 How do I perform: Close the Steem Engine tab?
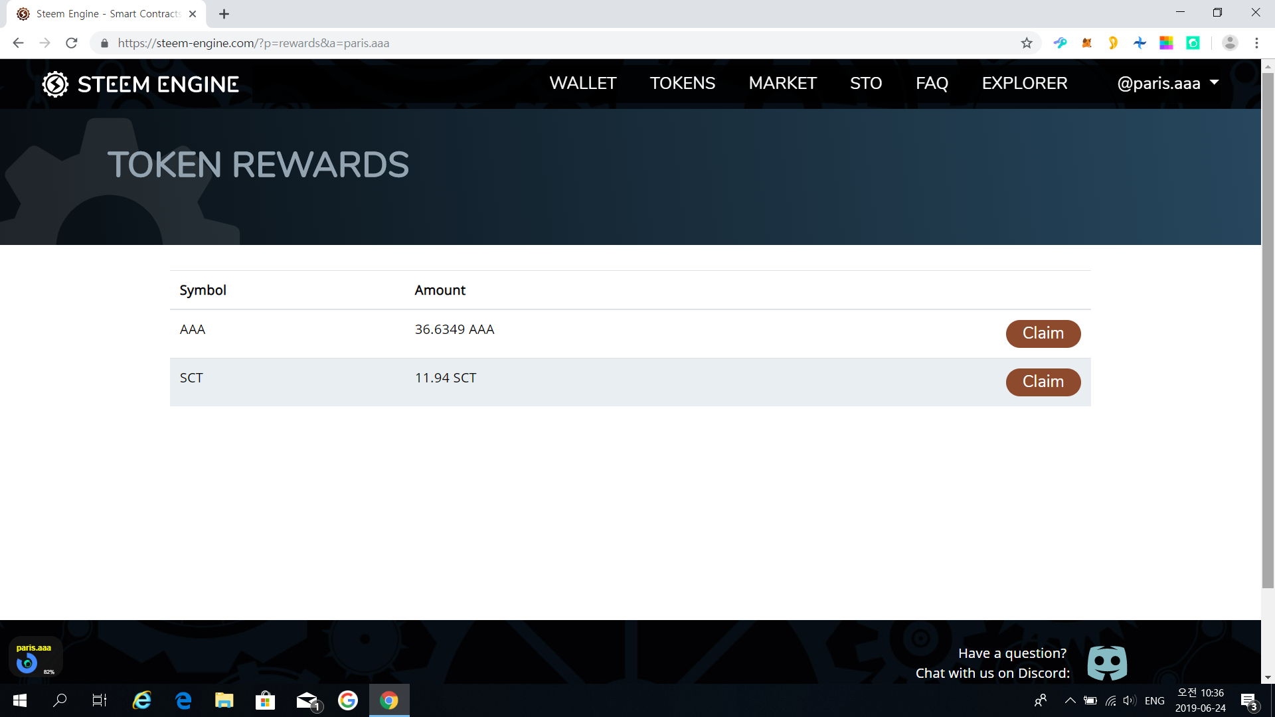point(193,14)
